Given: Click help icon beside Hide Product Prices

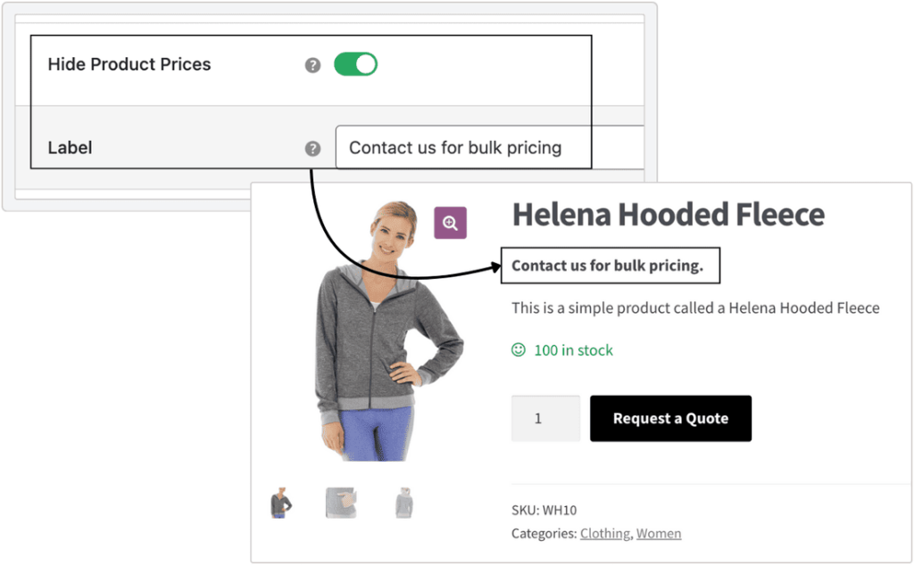Looking at the screenshot, I should tap(312, 65).
